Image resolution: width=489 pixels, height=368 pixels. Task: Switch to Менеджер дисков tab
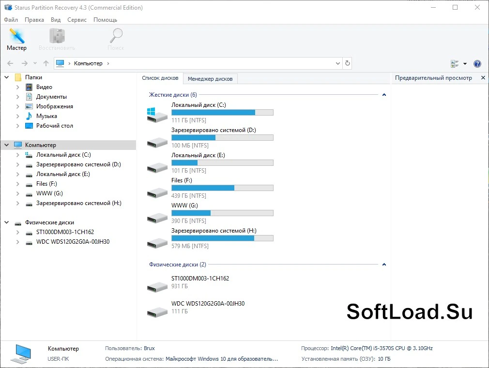(x=210, y=79)
